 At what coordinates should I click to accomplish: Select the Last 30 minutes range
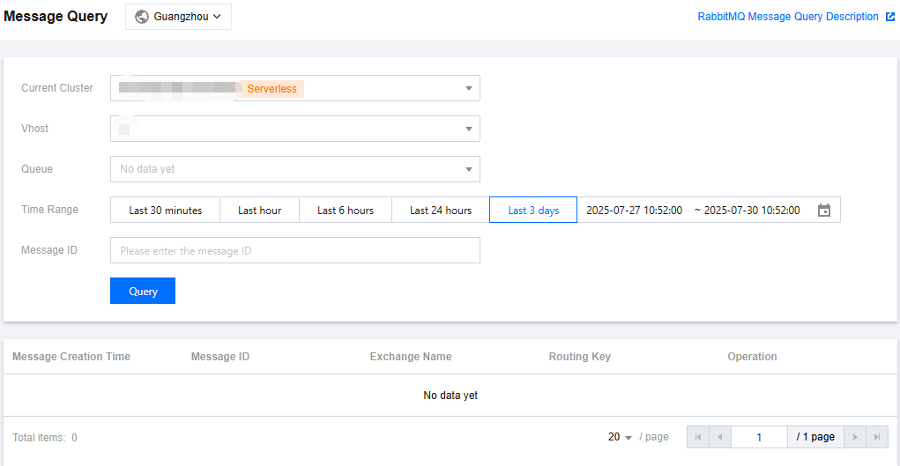coord(165,211)
